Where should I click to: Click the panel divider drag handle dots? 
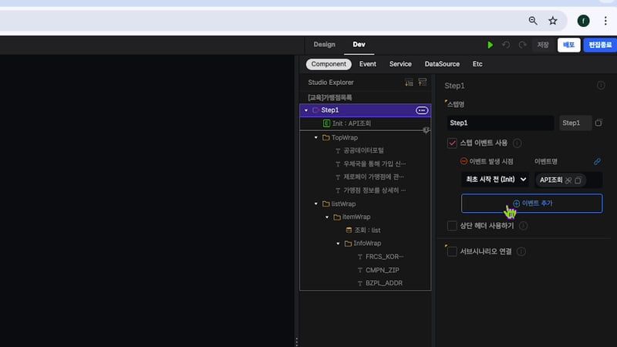pos(296,342)
